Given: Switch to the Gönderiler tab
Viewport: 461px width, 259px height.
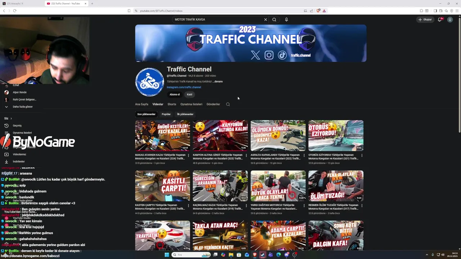Looking at the screenshot, I should point(213,104).
